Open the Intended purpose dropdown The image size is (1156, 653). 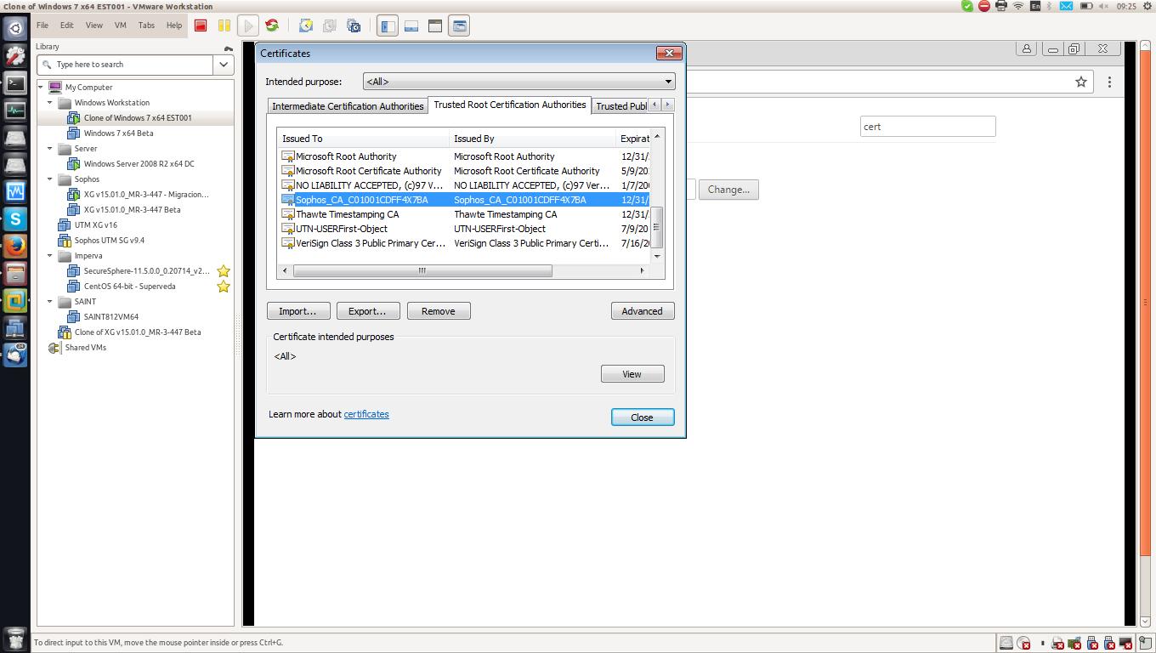click(x=518, y=82)
